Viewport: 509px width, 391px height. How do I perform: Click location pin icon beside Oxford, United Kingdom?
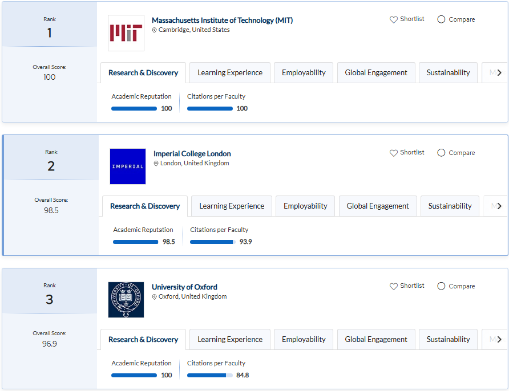tap(155, 296)
